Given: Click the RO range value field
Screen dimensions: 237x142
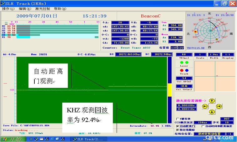Looking at the screenshot, I should coord(128,54).
